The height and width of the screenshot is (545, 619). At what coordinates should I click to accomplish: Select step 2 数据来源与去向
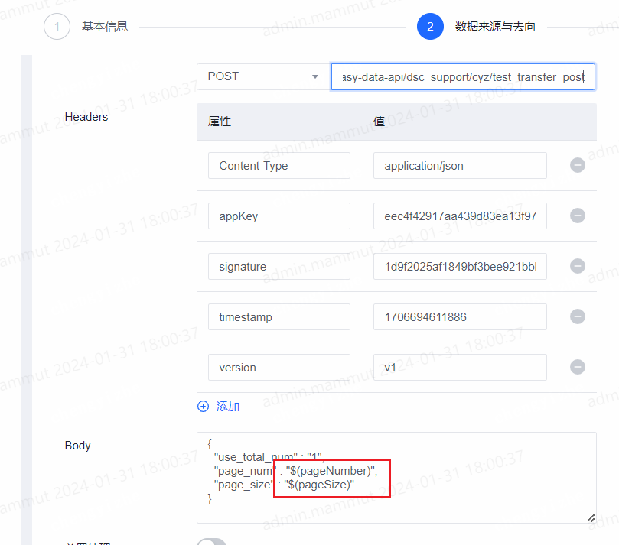pos(476,27)
